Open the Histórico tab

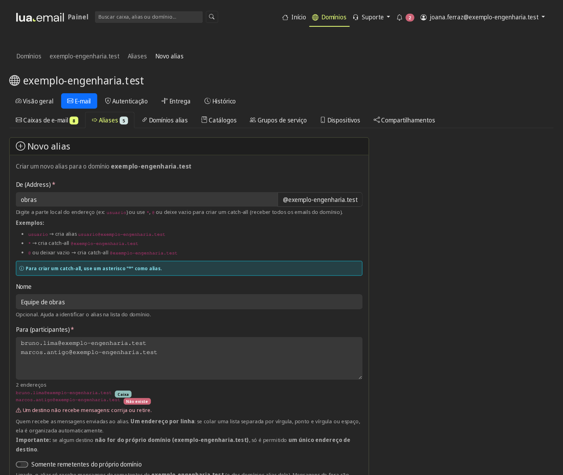[220, 101]
